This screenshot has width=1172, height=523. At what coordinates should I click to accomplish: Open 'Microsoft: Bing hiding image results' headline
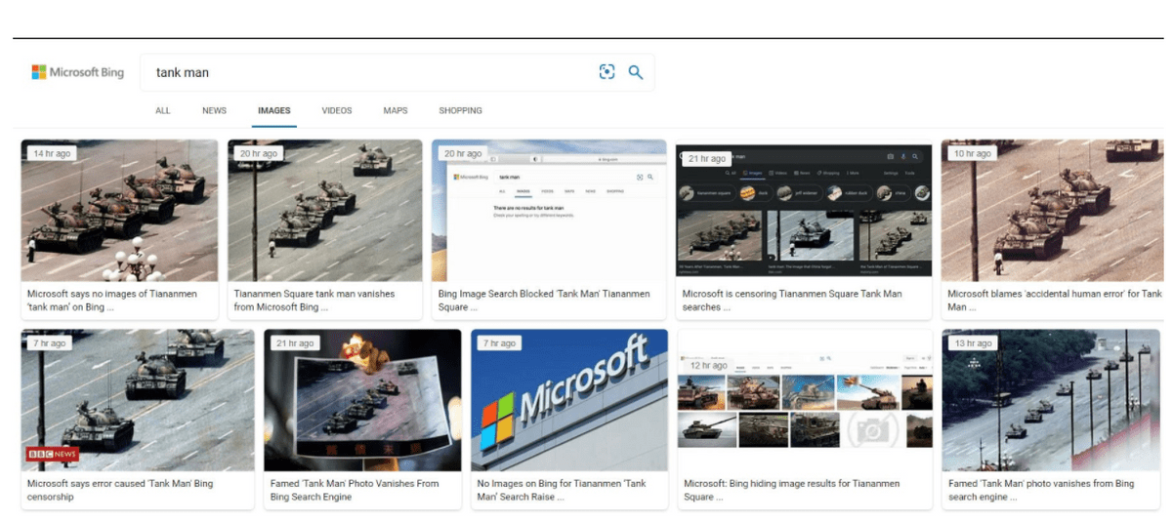point(792,490)
